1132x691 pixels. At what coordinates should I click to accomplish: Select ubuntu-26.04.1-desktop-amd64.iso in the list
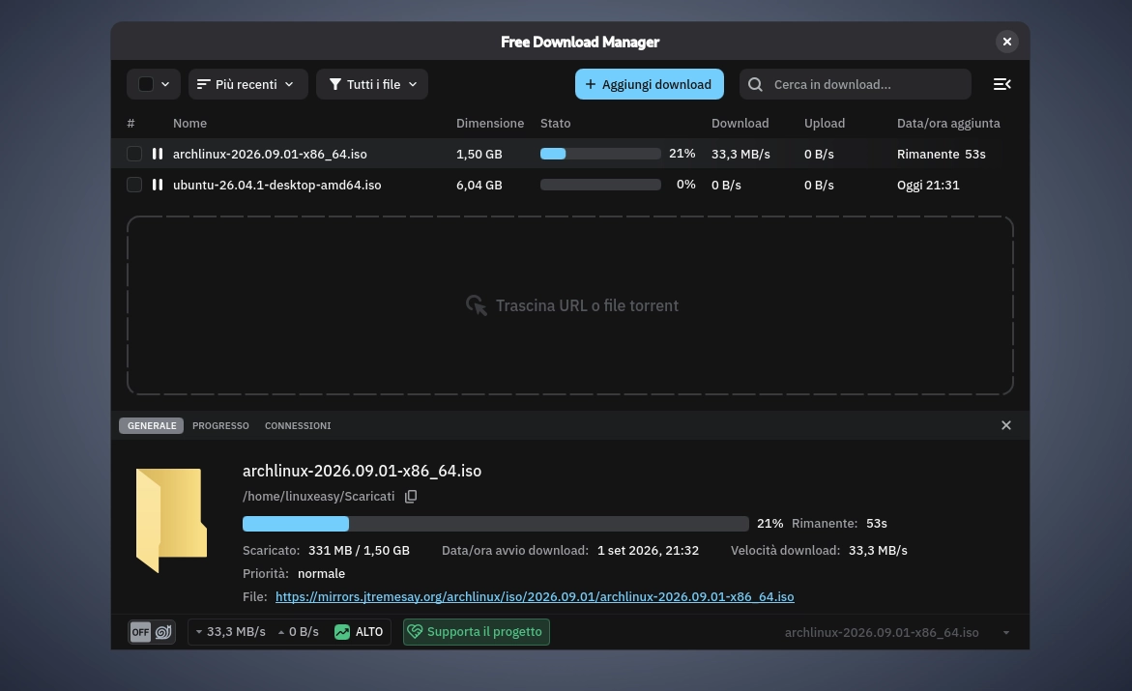coord(277,185)
